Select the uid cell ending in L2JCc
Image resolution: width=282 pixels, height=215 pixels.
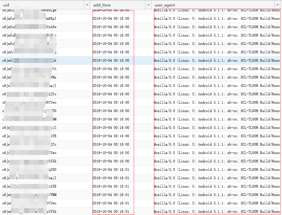(45, 94)
